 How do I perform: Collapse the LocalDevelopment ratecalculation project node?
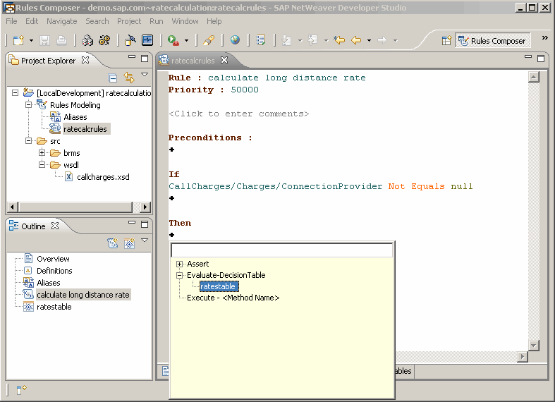click(16, 92)
